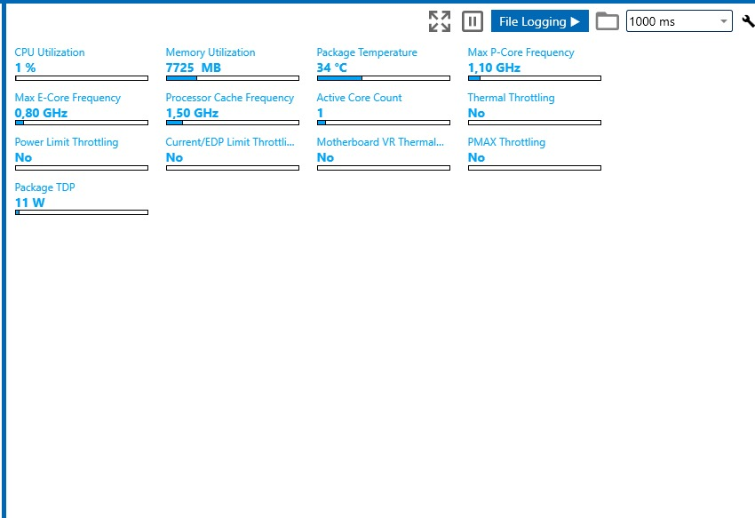This screenshot has width=755, height=518.
Task: Select the Max E-Core Frequency label
Action: pos(68,98)
